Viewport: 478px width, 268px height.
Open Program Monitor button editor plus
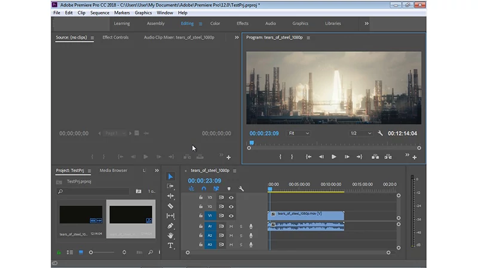[x=414, y=157]
